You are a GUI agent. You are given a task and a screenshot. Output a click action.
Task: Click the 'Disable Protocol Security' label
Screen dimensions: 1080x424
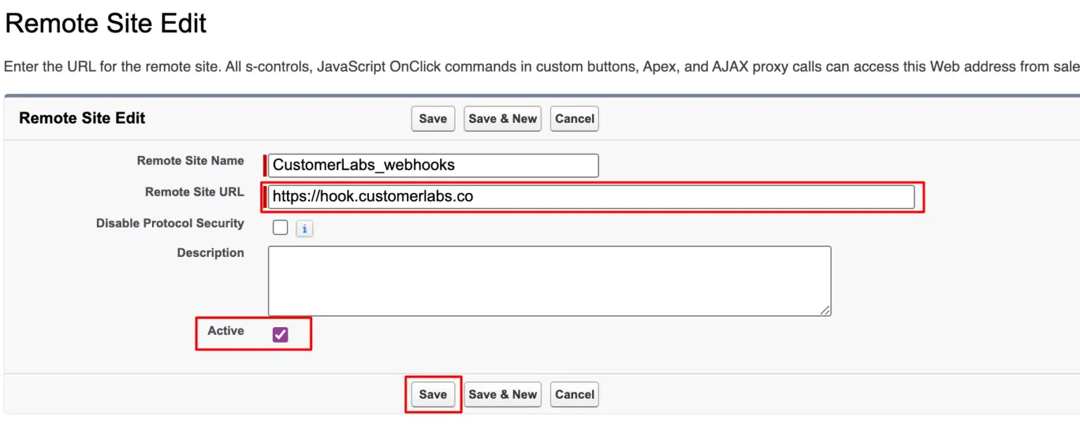170,223
